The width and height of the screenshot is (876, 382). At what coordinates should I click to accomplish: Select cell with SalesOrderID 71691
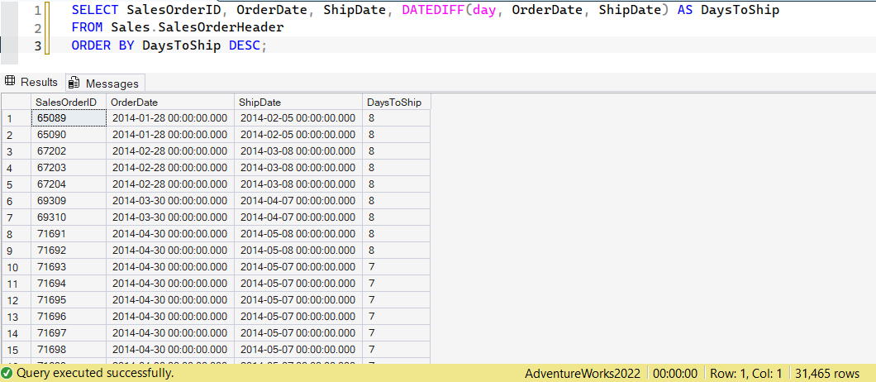[69, 234]
